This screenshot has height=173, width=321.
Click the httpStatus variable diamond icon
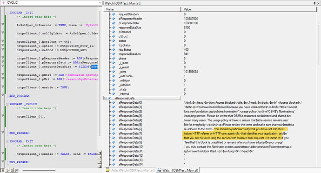[114, 50]
